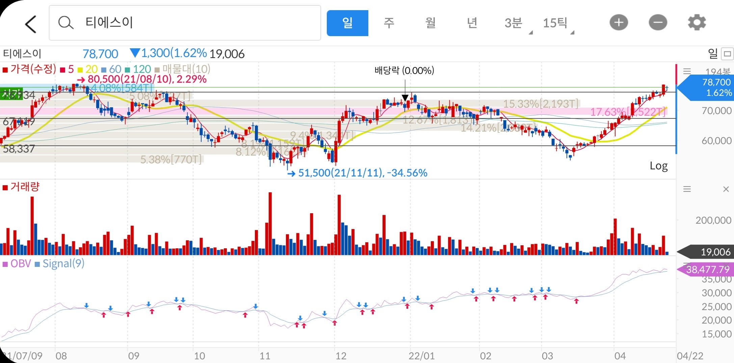Close the volume panel with X
734x363 pixels.
pos(726,189)
